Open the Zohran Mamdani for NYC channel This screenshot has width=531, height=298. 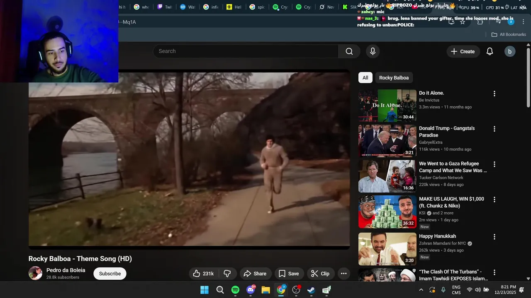click(443, 243)
